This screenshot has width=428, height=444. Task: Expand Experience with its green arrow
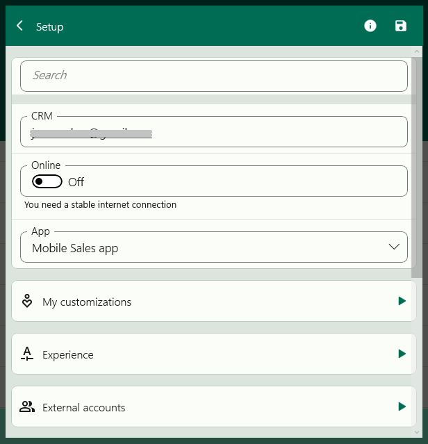tap(402, 354)
